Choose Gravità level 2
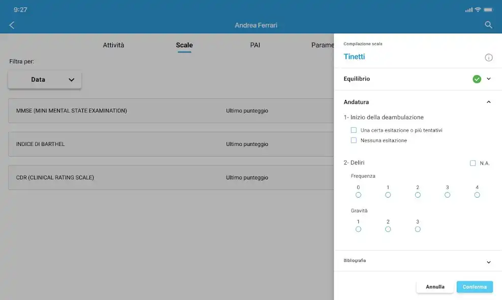 (x=388, y=229)
